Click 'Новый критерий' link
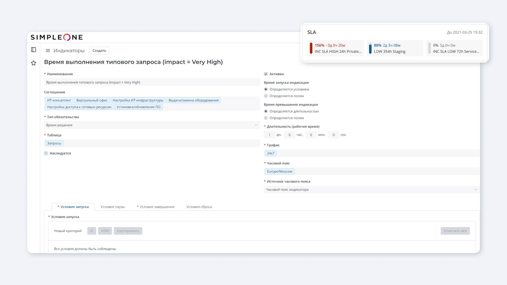 click(68, 230)
